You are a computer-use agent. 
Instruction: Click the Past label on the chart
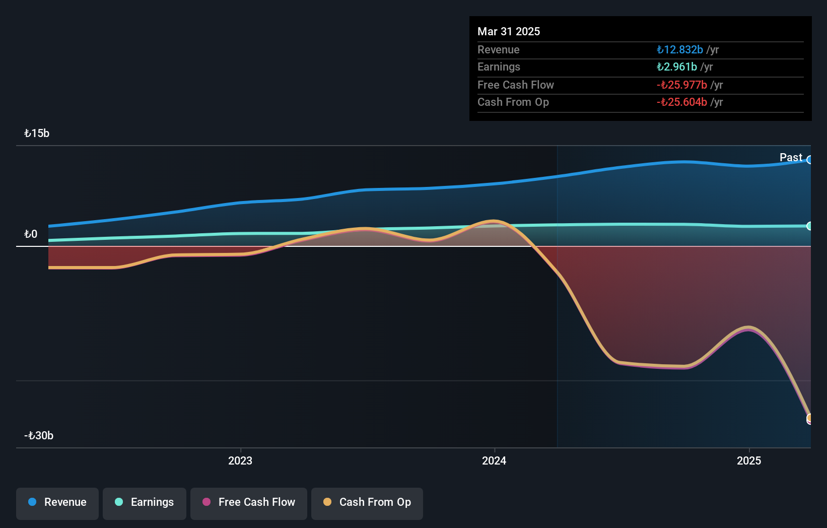click(791, 157)
